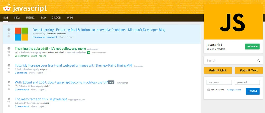Click the Reddit alien logo
Image resolution: width=265 pixels, height=113 pixels.
(x=7, y=8)
